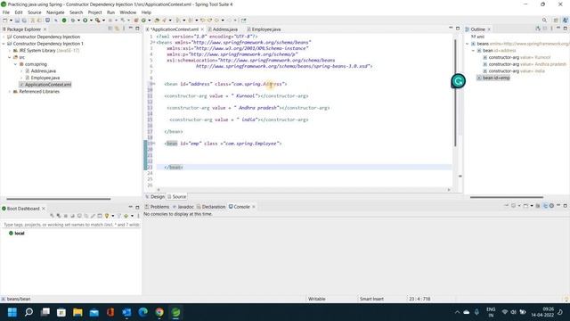Click the green Boot Dashboard relaunch toolbar icon
The width and height of the screenshot is (570, 321).
[64, 21]
